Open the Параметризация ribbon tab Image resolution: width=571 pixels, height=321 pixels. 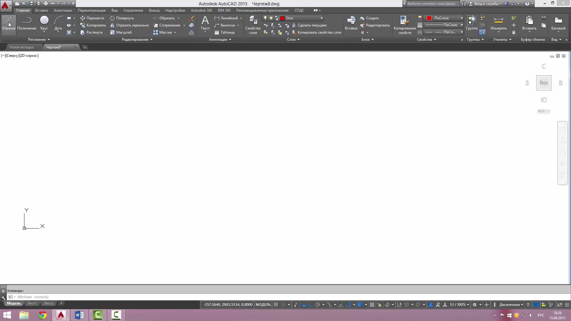tap(92, 10)
